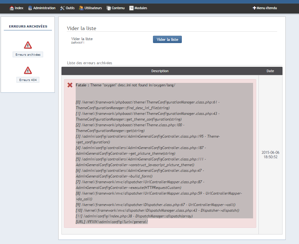
Task: Open the Administration menu label
Action: tap(44, 8)
